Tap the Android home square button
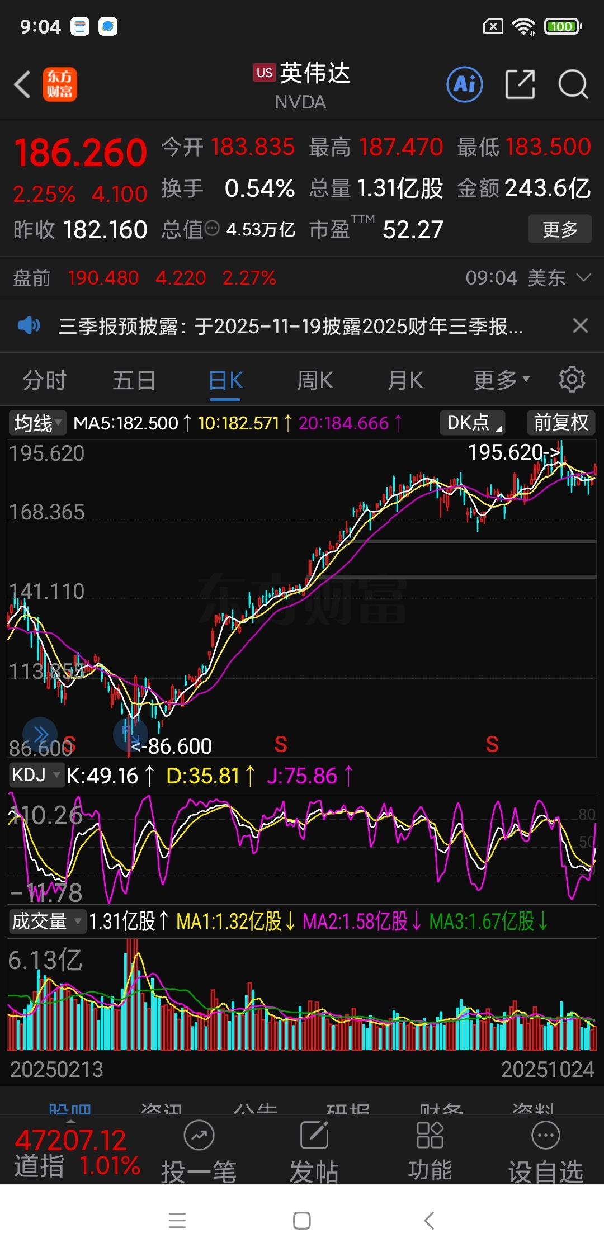This screenshot has width=604, height=1257. 302,1221
